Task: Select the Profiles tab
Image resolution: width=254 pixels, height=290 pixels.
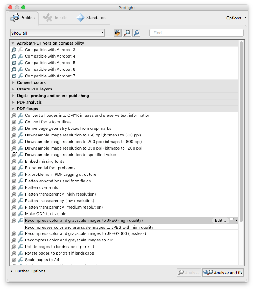Action: (22, 18)
